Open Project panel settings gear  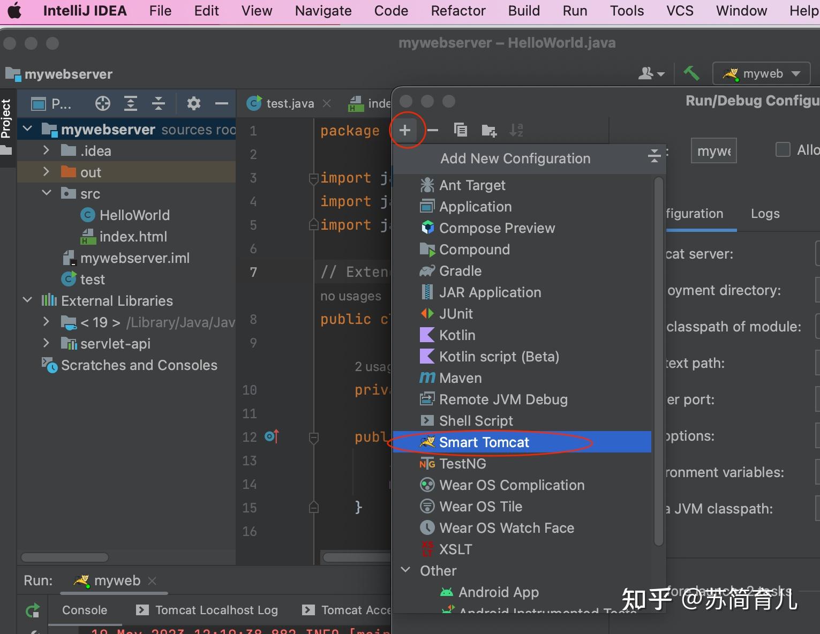point(193,103)
